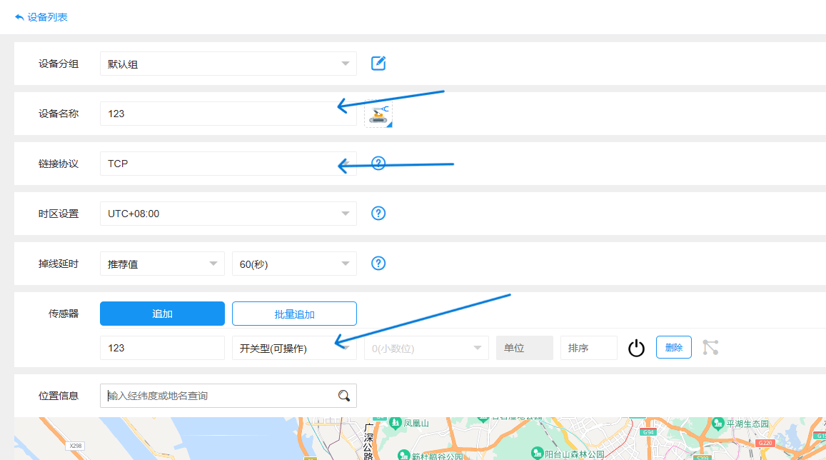Click the help icon beside 掉线延时
826x460 pixels.
click(378, 263)
